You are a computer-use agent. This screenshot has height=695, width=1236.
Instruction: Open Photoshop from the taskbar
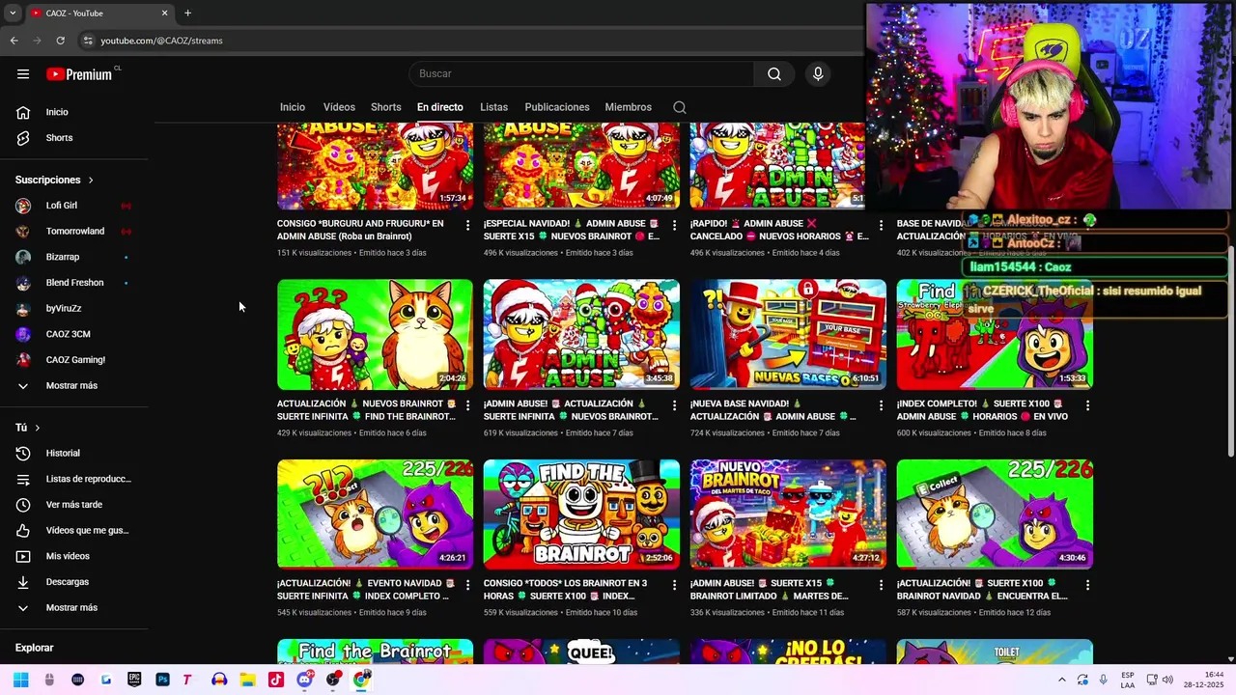coord(162,680)
